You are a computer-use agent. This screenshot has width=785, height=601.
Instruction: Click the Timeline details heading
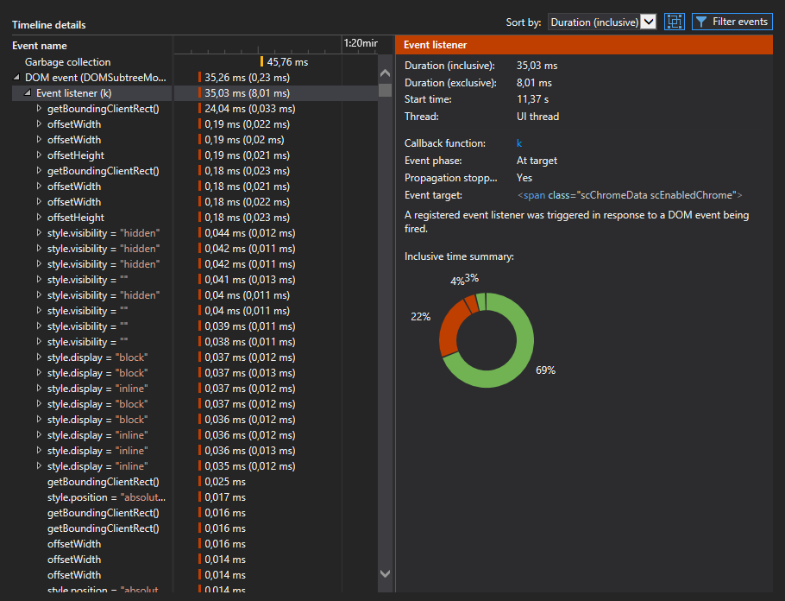(48, 24)
